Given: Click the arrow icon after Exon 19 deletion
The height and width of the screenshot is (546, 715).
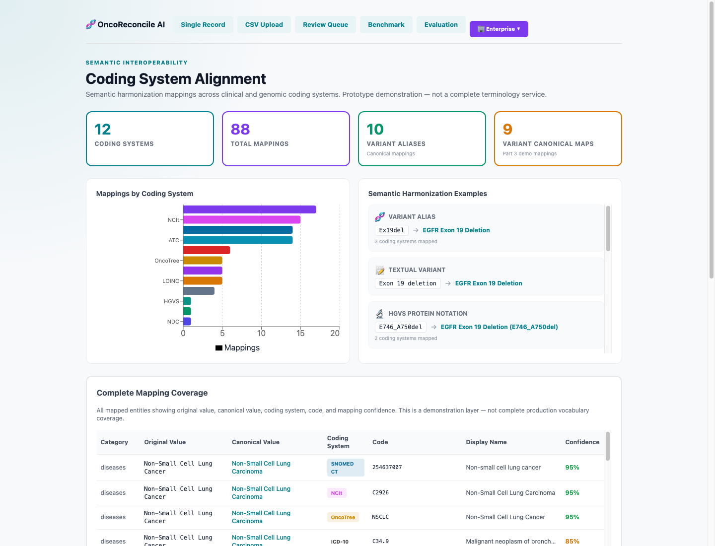Looking at the screenshot, I should (x=448, y=283).
